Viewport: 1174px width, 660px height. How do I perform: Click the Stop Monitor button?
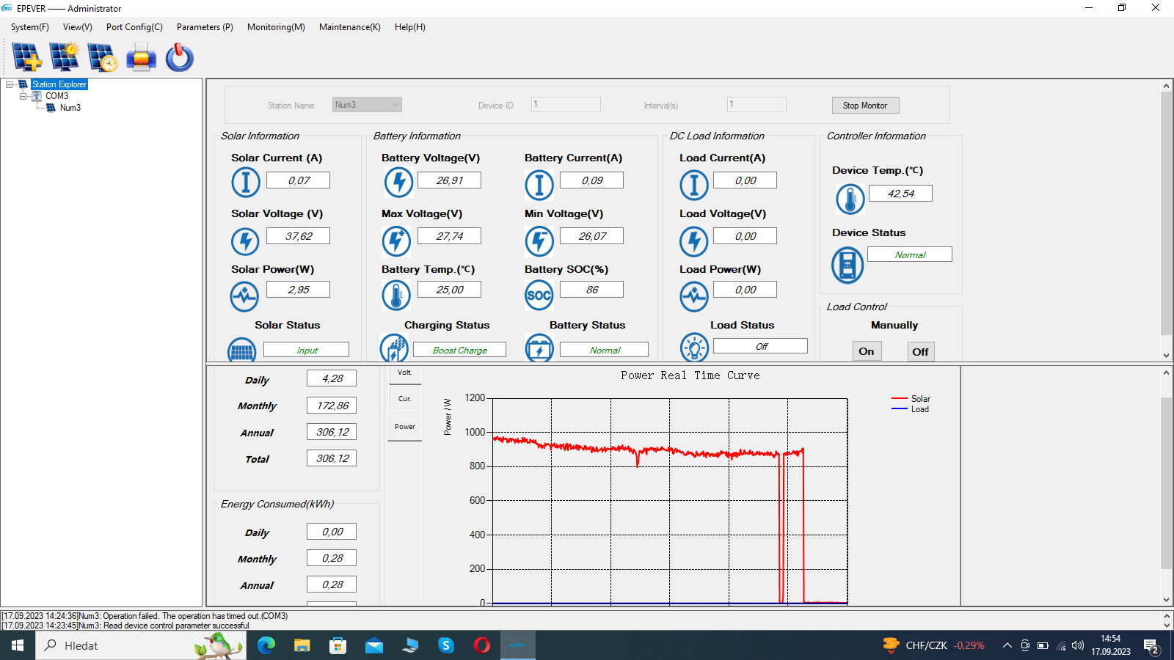[x=865, y=106]
